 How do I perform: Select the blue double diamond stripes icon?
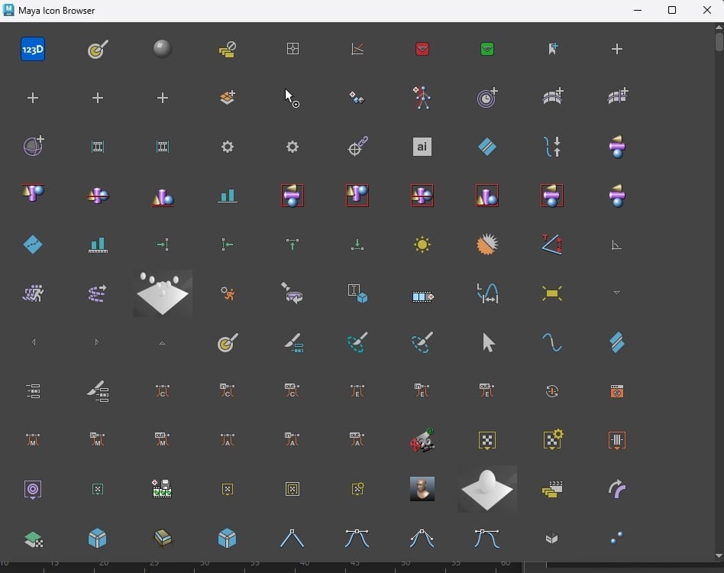(617, 342)
